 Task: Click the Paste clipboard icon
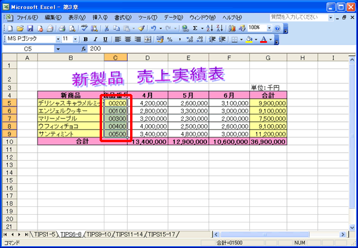click(126, 28)
